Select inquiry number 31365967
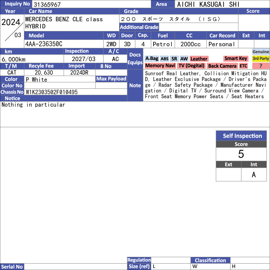This screenshot has height=270, width=270. 47,4
